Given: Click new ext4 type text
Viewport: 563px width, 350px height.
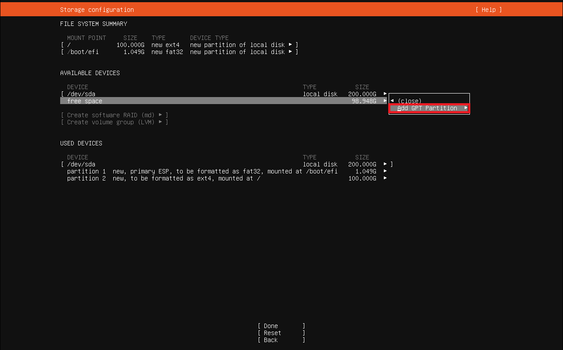Looking at the screenshot, I should click(166, 45).
